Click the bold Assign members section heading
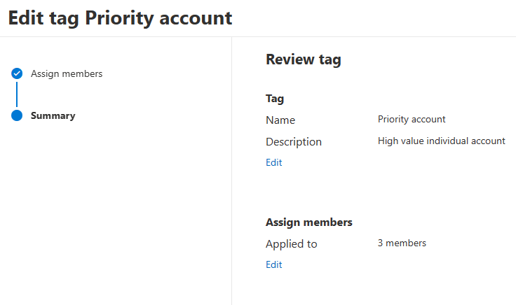Screen dimensions: 516x305 (308, 222)
